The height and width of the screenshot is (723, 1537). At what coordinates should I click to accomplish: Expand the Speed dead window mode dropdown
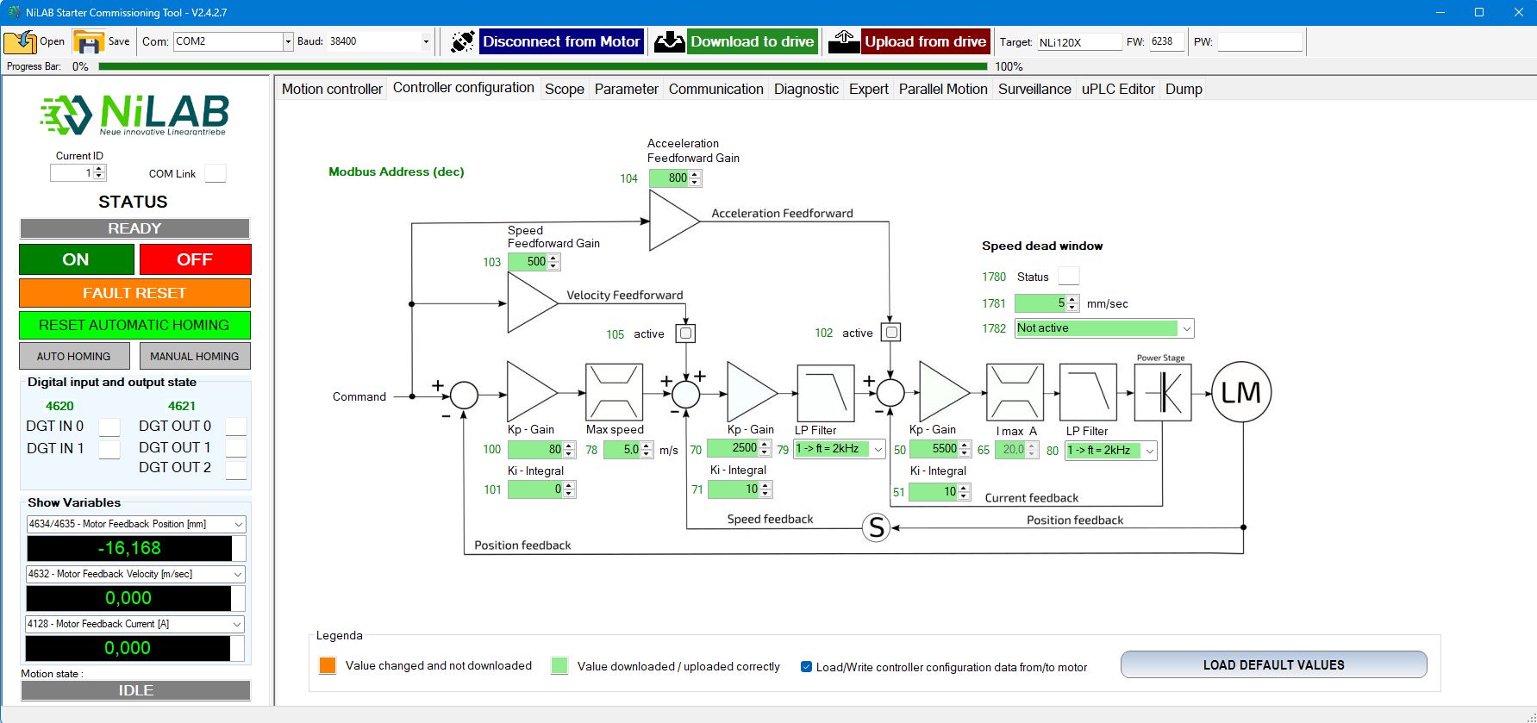(1186, 328)
